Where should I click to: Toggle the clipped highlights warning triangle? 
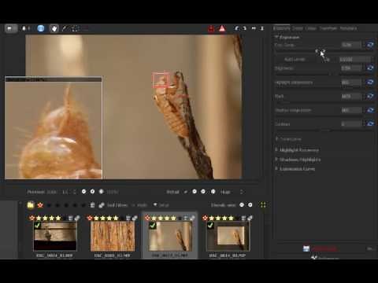click(222, 28)
